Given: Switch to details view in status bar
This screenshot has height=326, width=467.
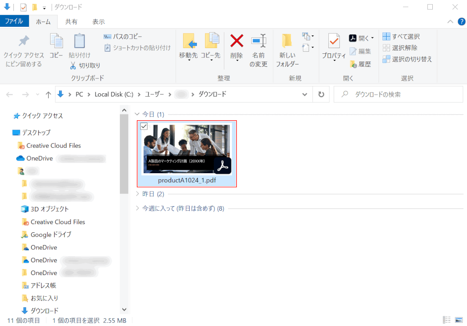Looking at the screenshot, I should point(447,320).
